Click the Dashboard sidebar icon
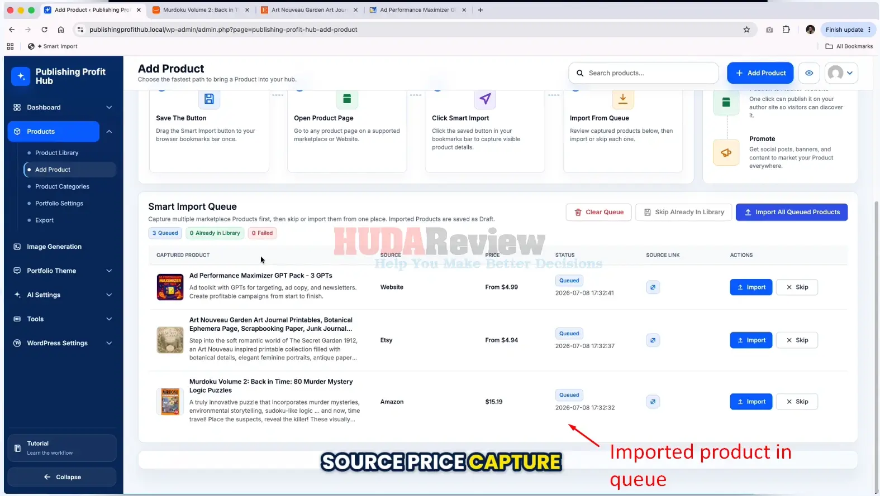This screenshot has width=880, height=496. (x=17, y=107)
